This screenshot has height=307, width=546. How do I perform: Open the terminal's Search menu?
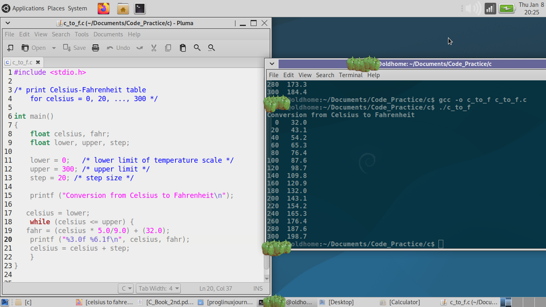click(x=325, y=75)
